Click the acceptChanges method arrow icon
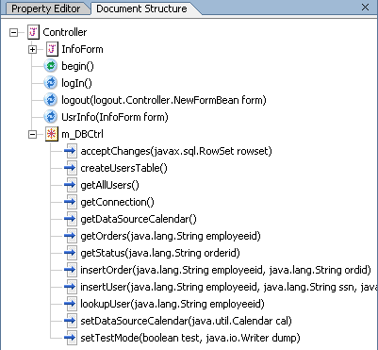 (x=71, y=151)
